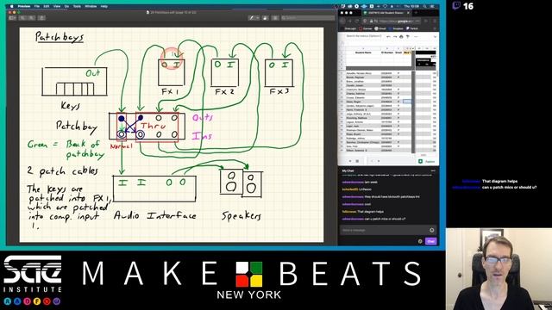Open the Go menu
This screenshot has height=310, width=552.
[x=67, y=6]
